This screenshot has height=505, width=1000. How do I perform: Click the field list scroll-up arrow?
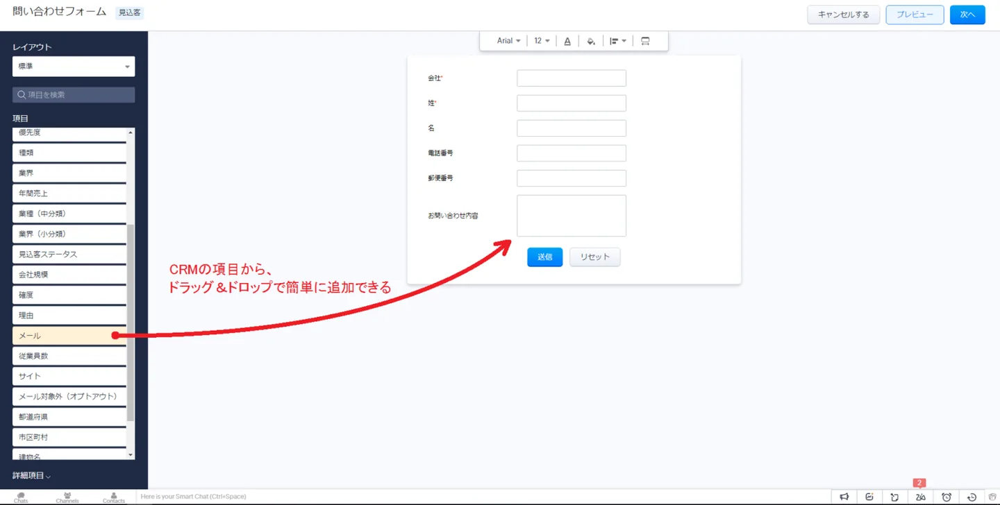coord(131,132)
